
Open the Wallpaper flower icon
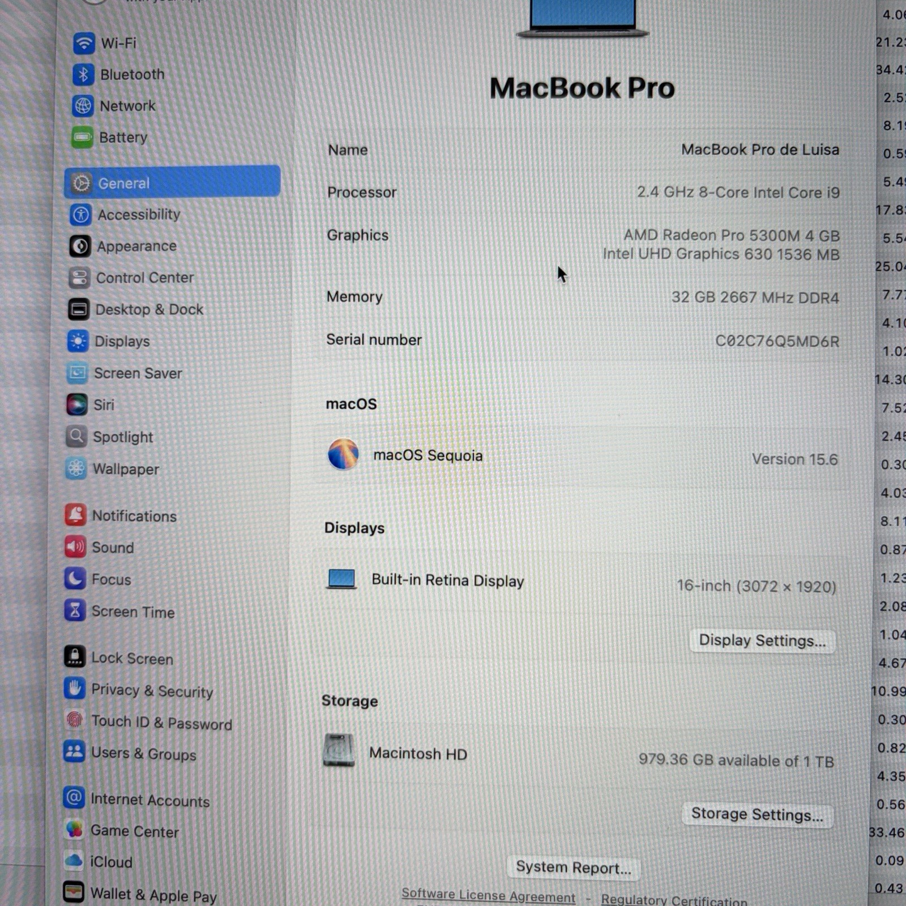click(x=76, y=469)
